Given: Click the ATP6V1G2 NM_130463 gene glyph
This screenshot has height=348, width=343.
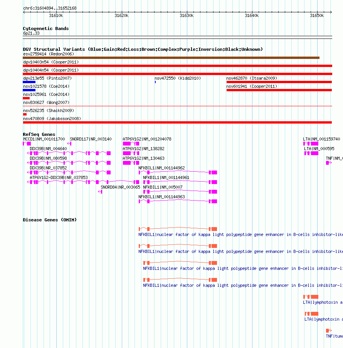Looking at the screenshot, I should 131,163.
